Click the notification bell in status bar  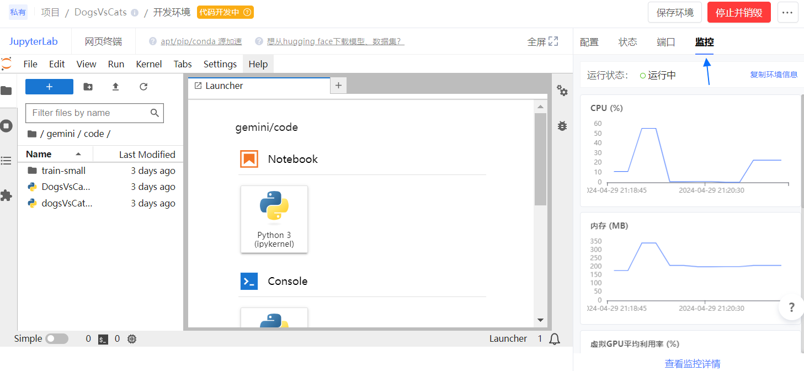[555, 339]
